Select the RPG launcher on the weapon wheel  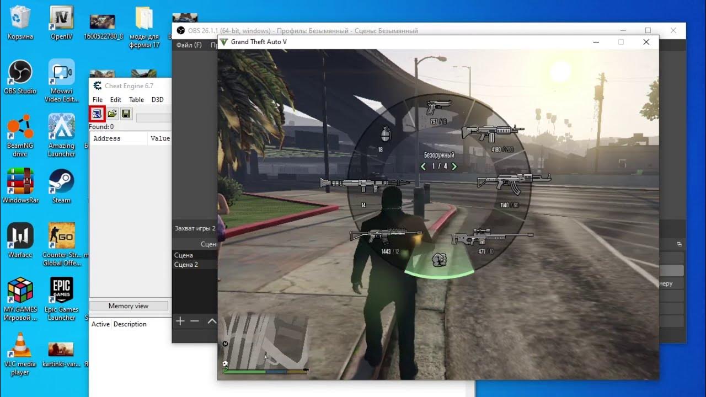point(365,184)
